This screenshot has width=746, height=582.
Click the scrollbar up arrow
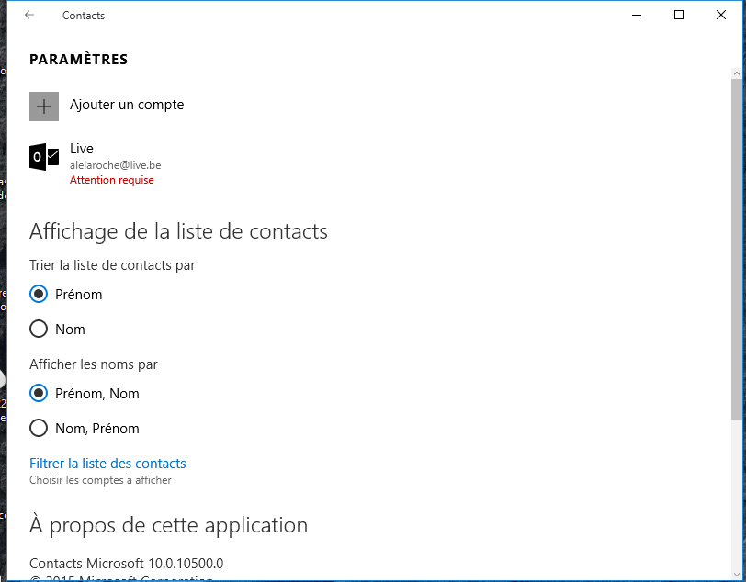(x=737, y=73)
